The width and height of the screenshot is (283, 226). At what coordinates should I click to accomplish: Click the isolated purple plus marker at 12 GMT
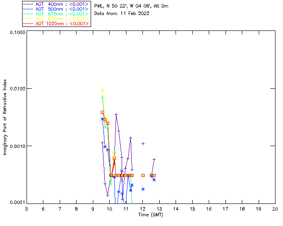pyautogui.click(x=143, y=143)
